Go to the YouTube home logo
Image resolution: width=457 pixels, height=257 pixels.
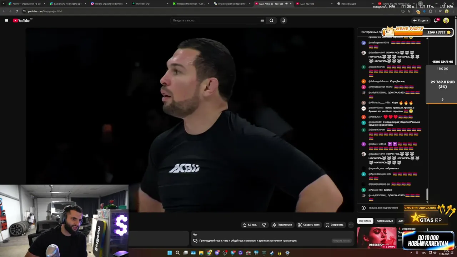click(21, 20)
